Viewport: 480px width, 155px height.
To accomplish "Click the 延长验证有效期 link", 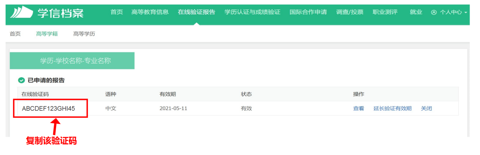I will point(392,108).
